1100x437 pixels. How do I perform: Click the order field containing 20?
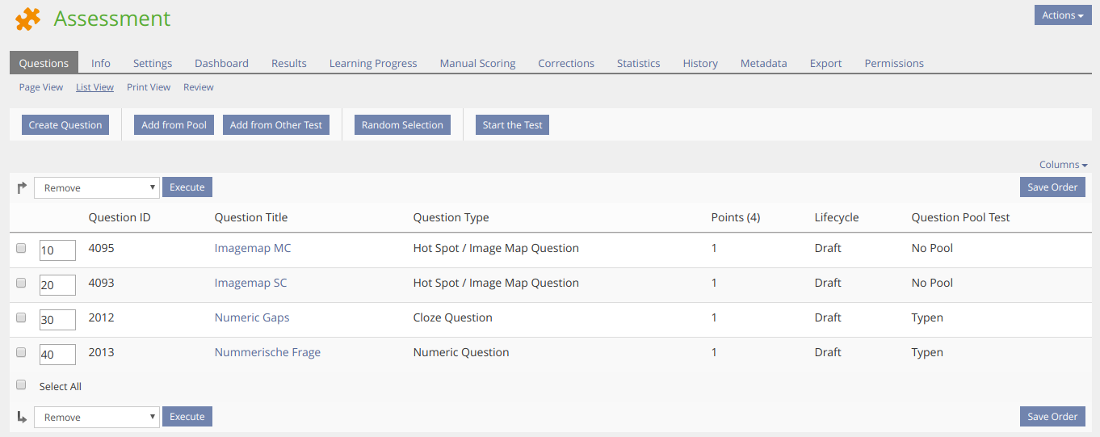coord(57,285)
